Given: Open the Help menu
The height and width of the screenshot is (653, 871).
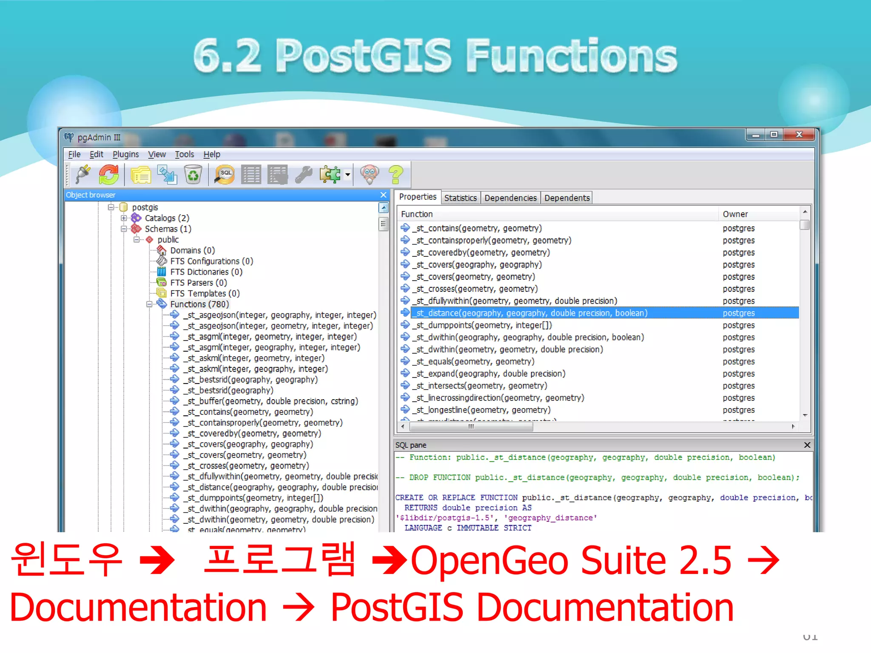Looking at the screenshot, I should (212, 154).
